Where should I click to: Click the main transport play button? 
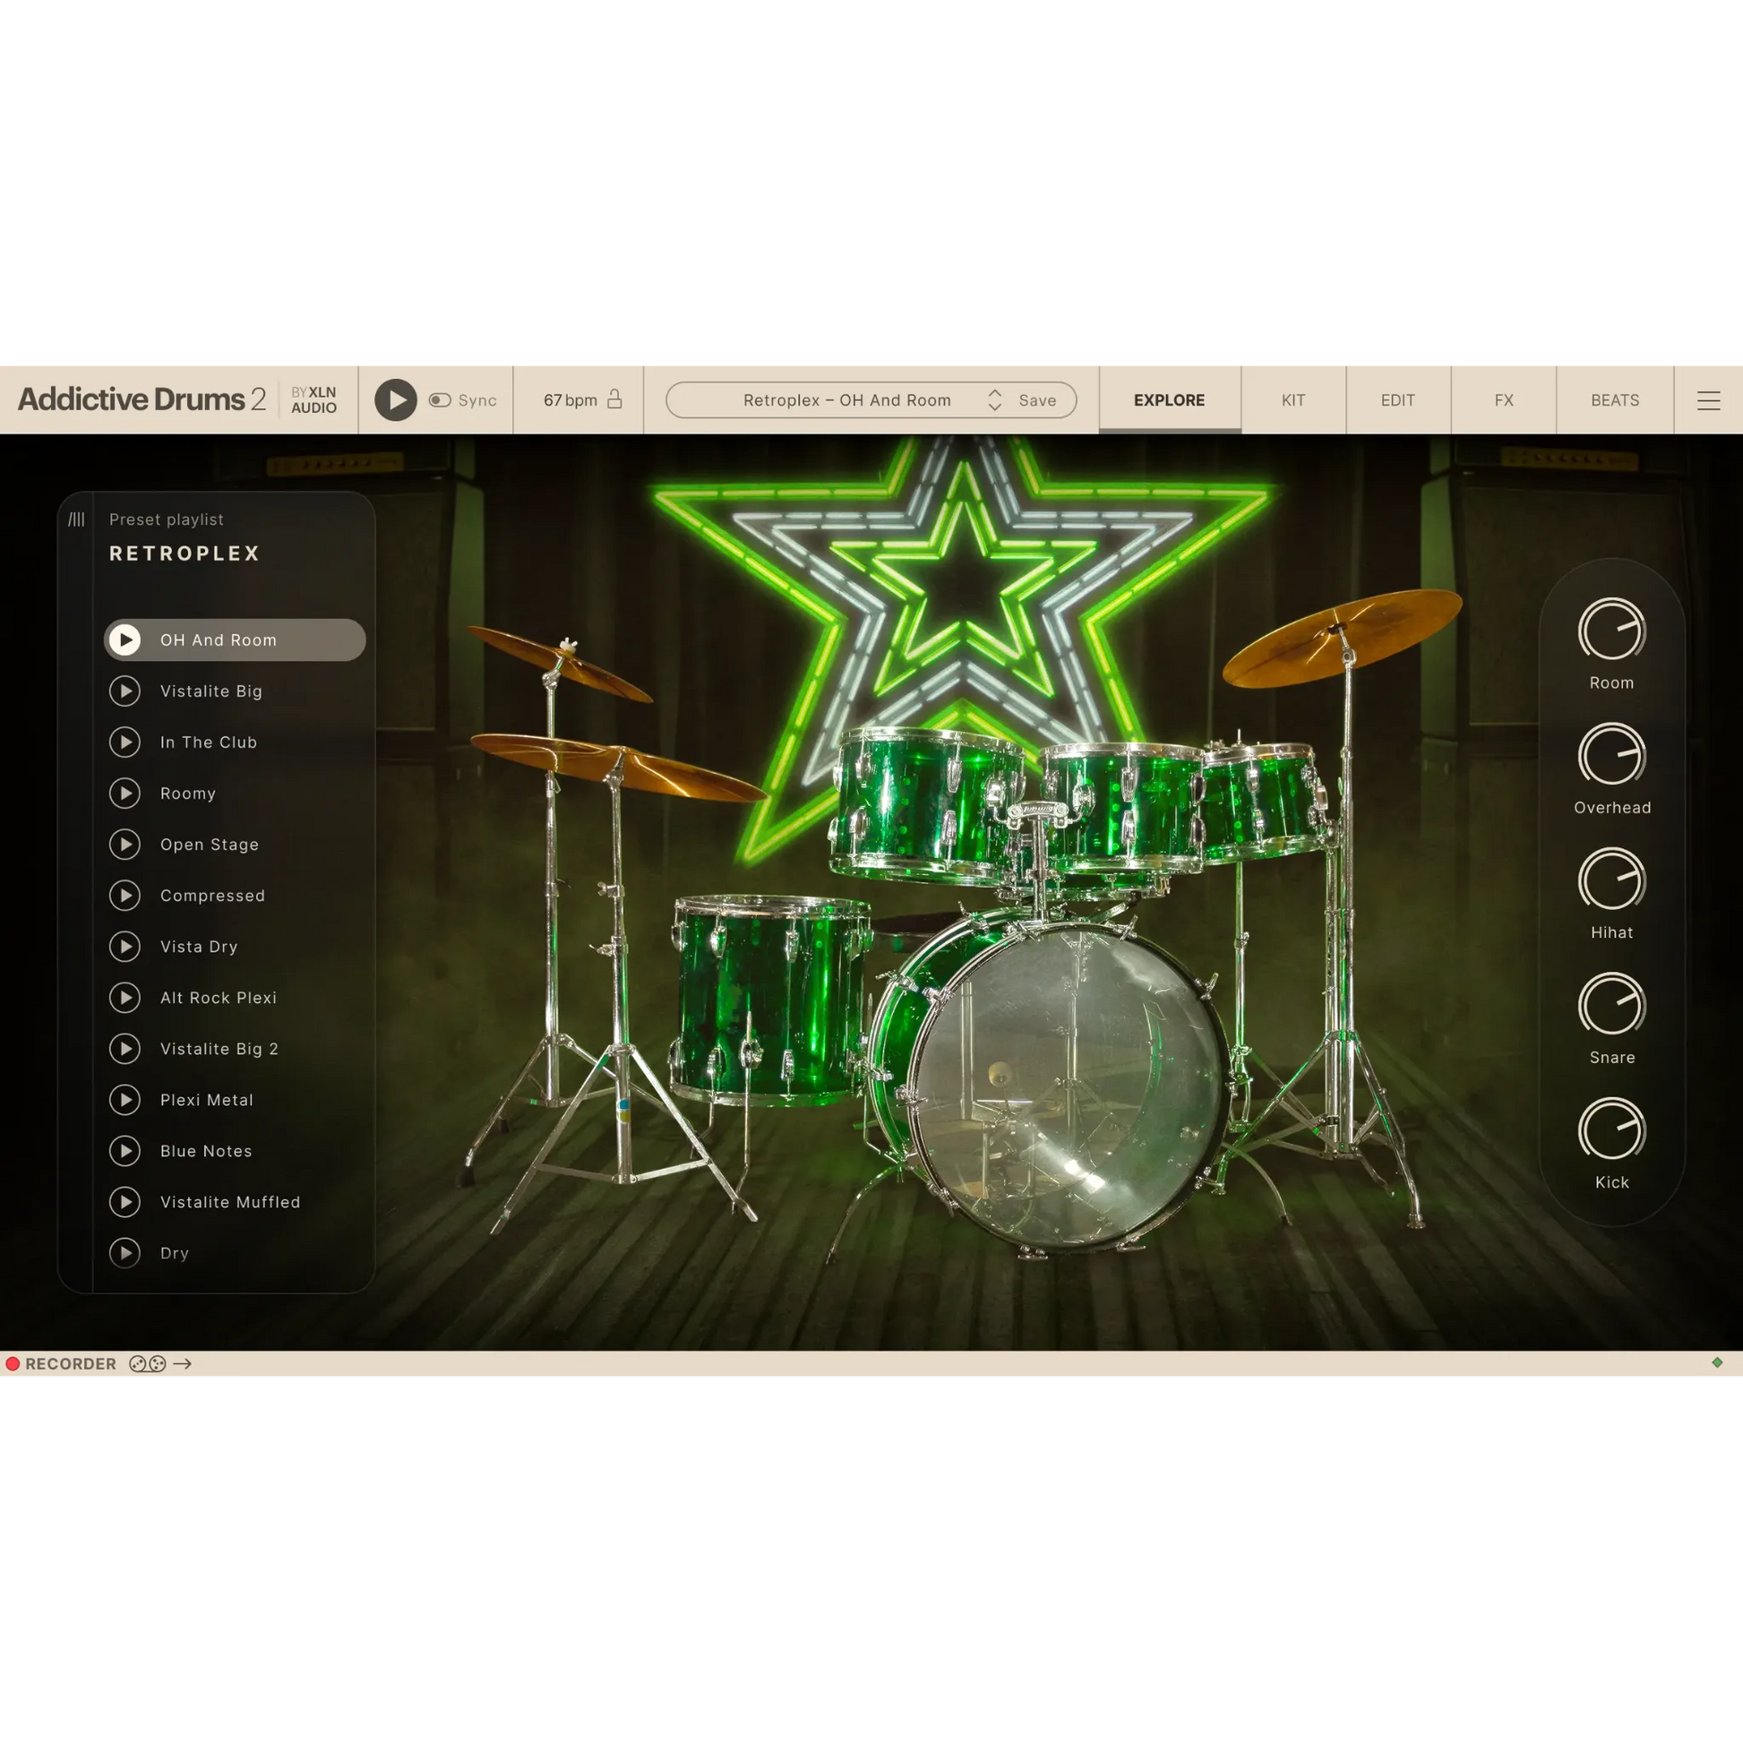click(x=395, y=399)
